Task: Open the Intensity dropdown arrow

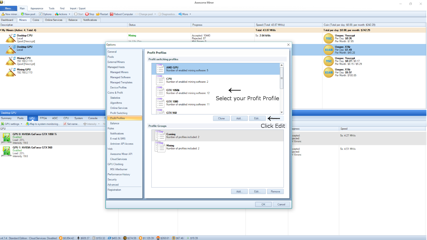Action: tap(99, 124)
